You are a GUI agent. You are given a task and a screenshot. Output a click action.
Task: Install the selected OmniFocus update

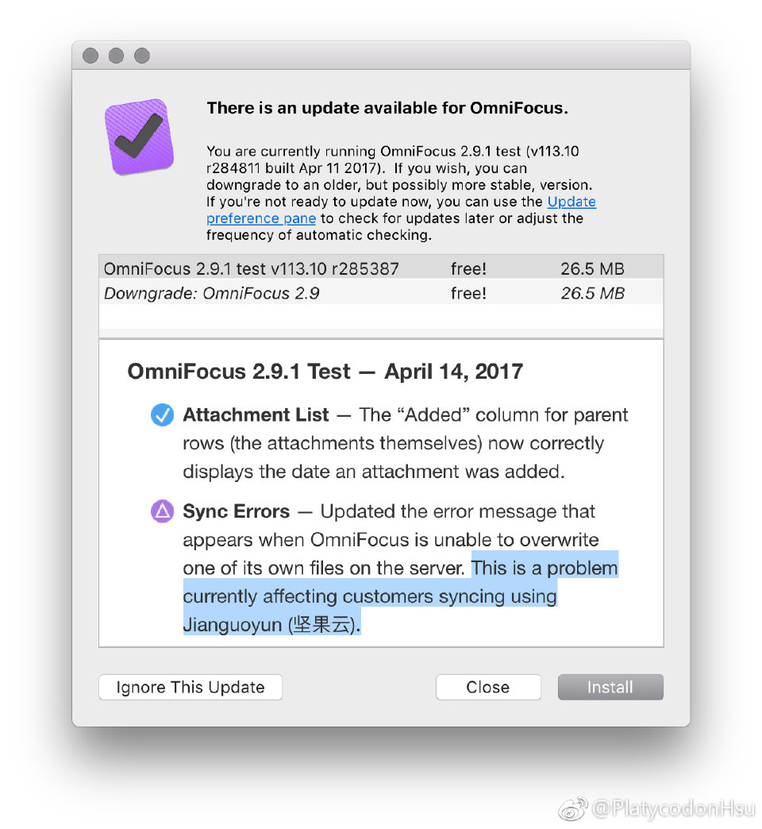pos(610,687)
